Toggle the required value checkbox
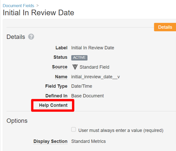The height and width of the screenshot is (151, 176). (74, 130)
